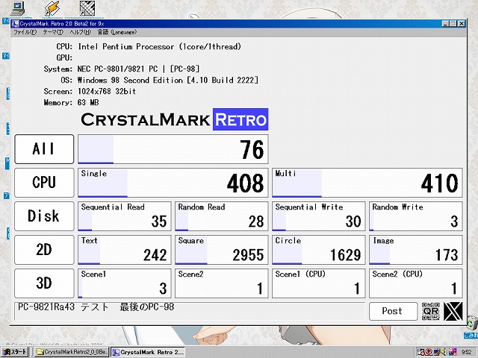Start the Disk benchmark button
Viewport: 478px width, 358px height.
[x=44, y=216]
